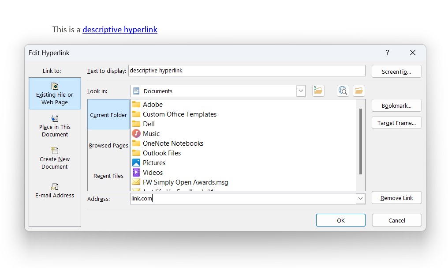Select Create New Document option
Viewport: 448px width, 268px height.
(x=55, y=158)
